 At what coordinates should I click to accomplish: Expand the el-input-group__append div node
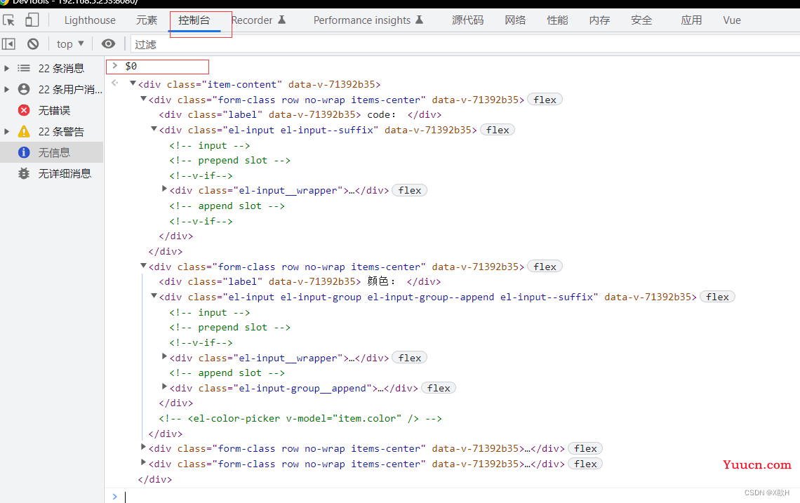(x=164, y=386)
